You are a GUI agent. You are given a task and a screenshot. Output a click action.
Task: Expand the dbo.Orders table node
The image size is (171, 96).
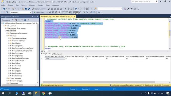9,63
